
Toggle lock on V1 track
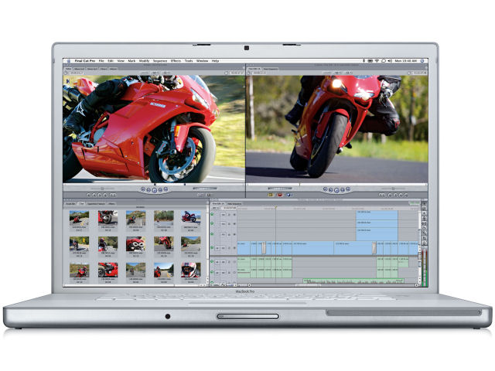pyautogui.click(x=230, y=248)
